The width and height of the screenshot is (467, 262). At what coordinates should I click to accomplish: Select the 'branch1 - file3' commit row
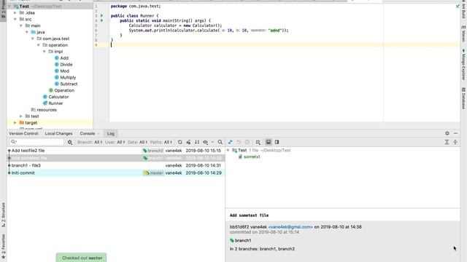[116, 165]
